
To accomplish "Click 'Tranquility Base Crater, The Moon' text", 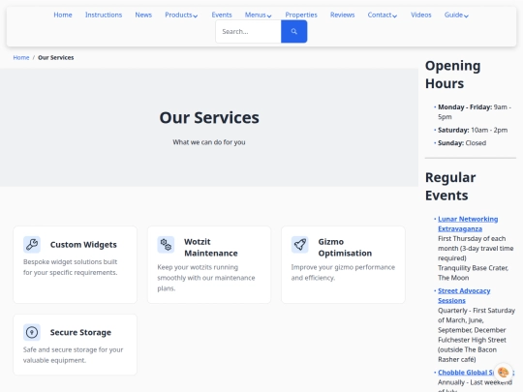I will (x=473, y=273).
